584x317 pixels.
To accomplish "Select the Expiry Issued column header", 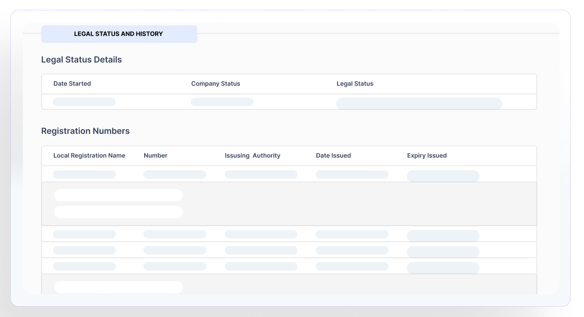I will 426,156.
